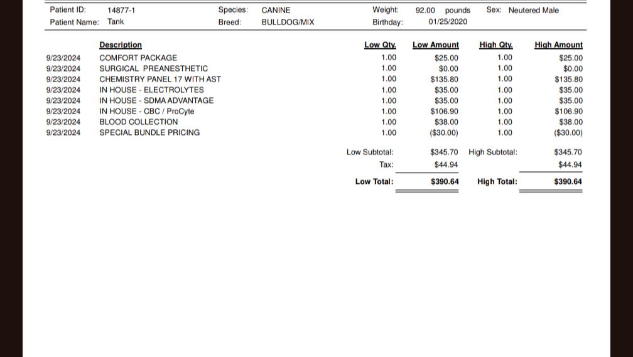Select IN HOUSE - CBC / ProCyte item
633x357 pixels.
click(x=147, y=111)
